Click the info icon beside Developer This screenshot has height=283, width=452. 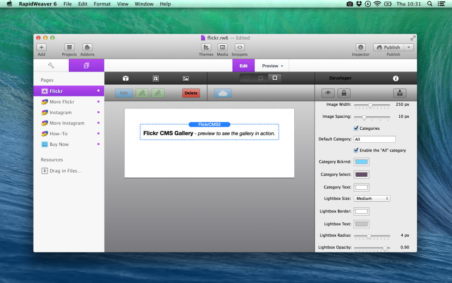tap(396, 78)
